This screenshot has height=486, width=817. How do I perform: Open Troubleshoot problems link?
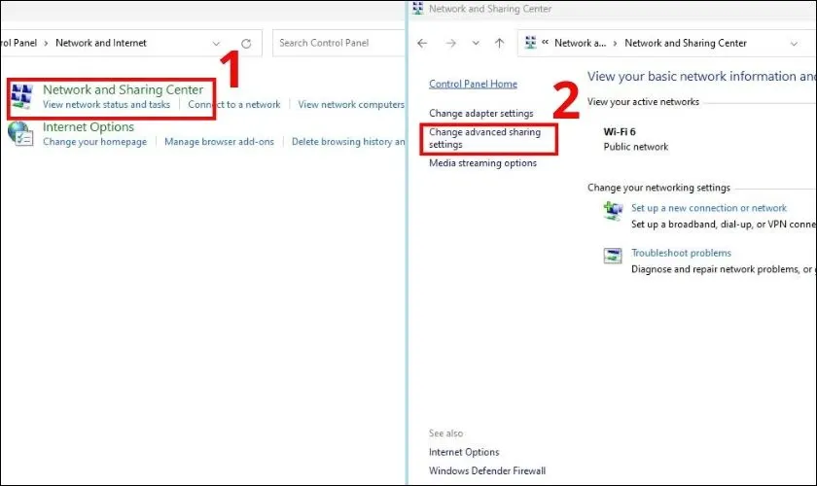[681, 253]
